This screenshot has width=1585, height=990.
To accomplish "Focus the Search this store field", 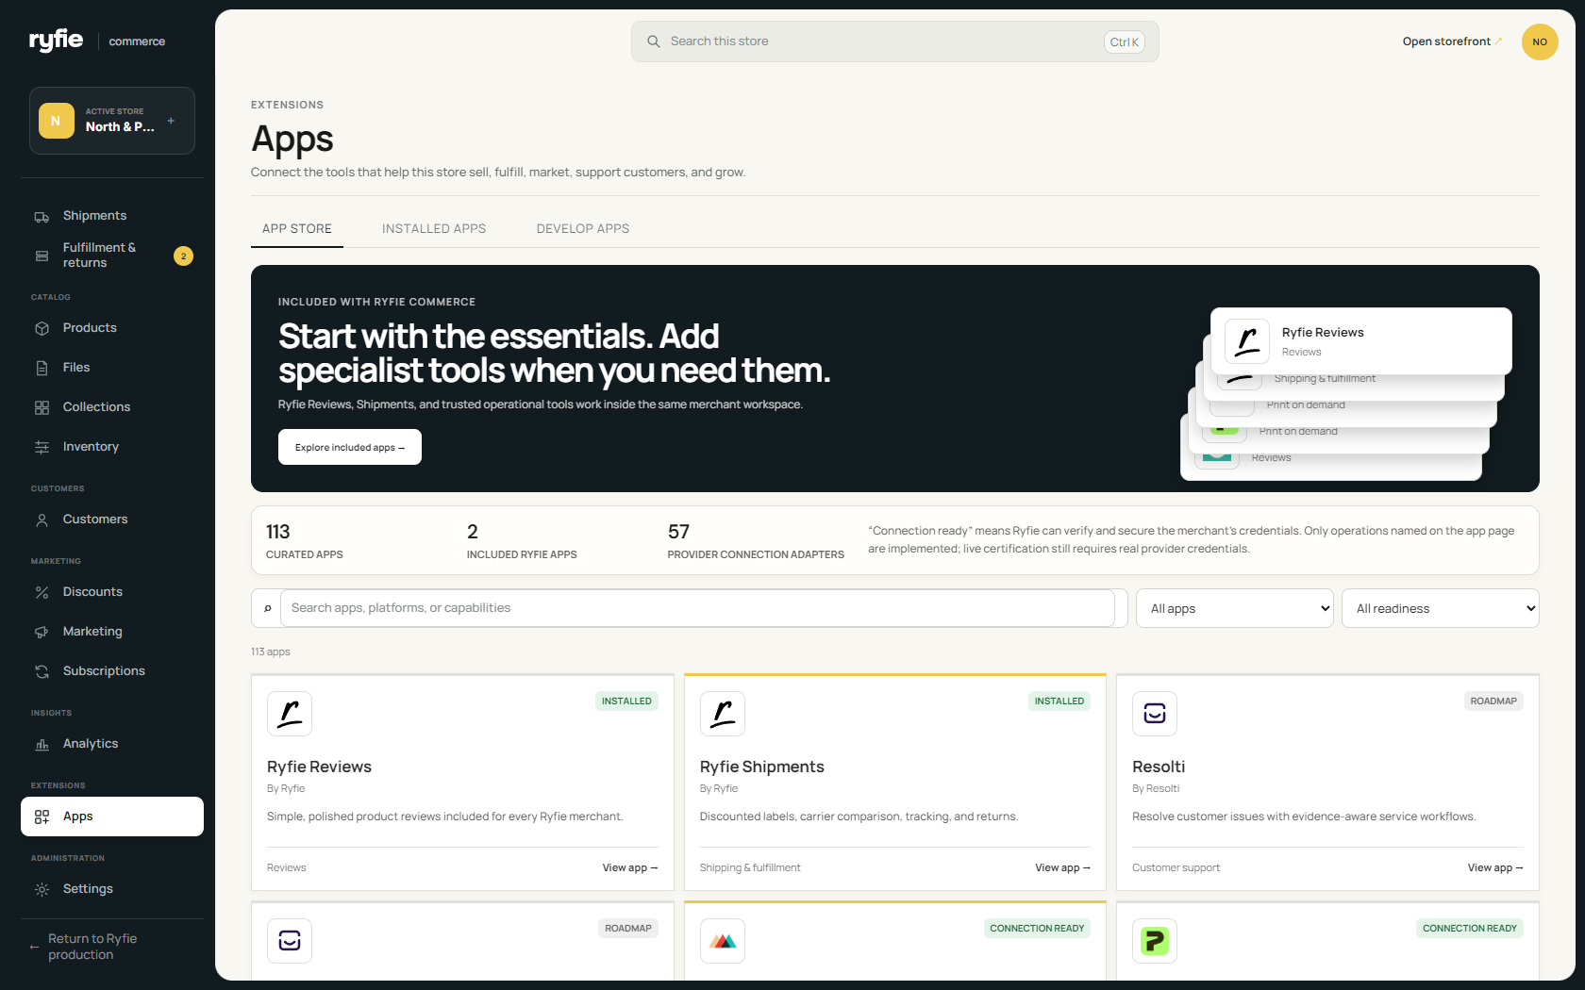I will [x=895, y=41].
